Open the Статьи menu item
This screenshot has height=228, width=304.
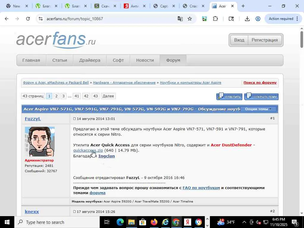(60, 60)
